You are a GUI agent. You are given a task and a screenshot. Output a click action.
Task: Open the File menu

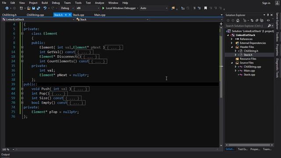coord(4,3)
